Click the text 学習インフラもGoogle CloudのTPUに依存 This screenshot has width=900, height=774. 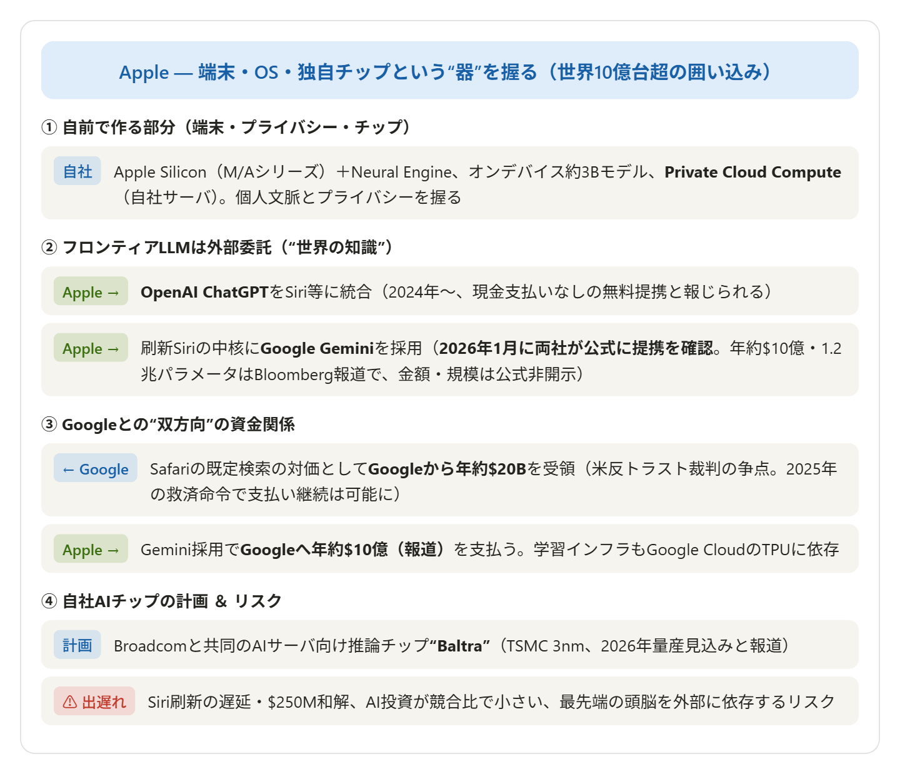(x=686, y=550)
